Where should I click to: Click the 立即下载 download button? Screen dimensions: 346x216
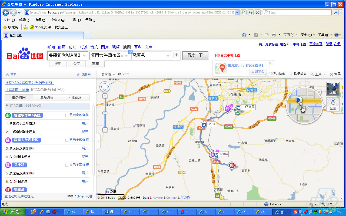tap(258, 72)
